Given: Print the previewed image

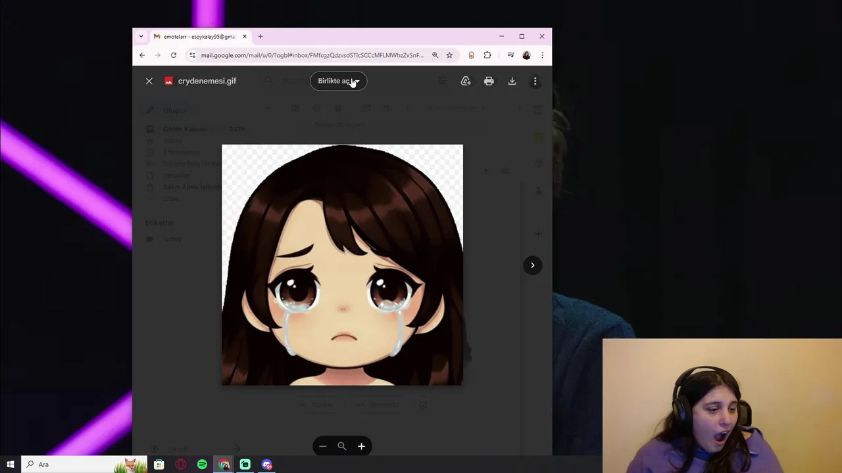Looking at the screenshot, I should [x=489, y=81].
